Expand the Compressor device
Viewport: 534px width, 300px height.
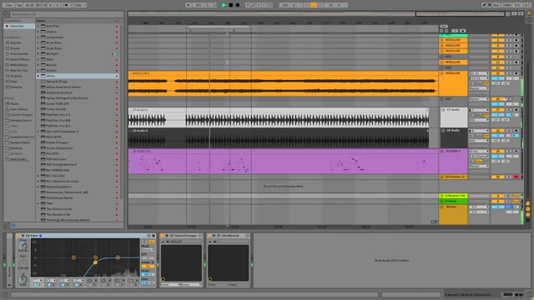click(x=38, y=37)
